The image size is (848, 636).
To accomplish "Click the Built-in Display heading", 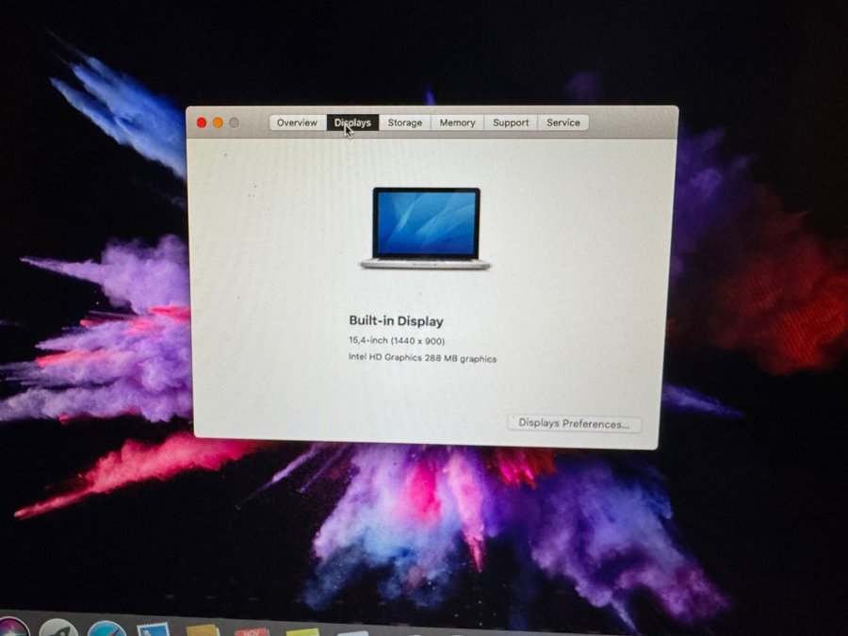I will 396,321.
